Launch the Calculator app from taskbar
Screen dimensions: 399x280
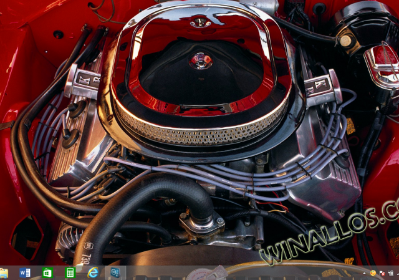coord(70,273)
